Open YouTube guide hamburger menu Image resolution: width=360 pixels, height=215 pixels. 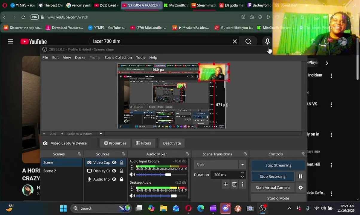pyautogui.click(x=10, y=42)
